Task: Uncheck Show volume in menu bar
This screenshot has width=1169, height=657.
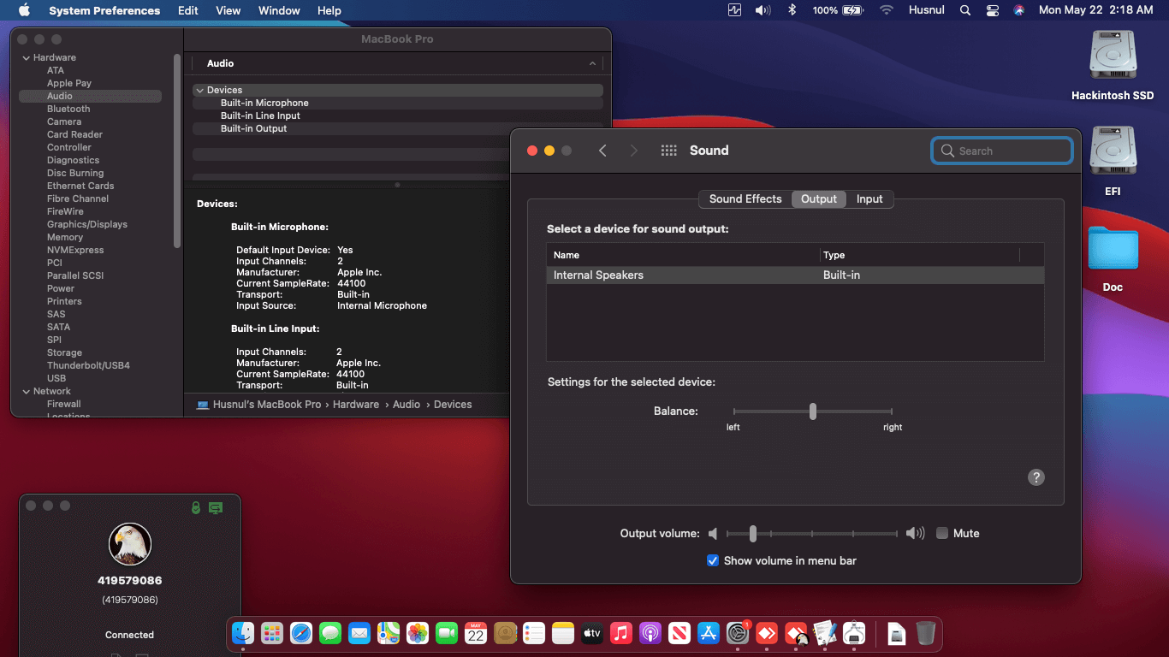Action: click(713, 560)
